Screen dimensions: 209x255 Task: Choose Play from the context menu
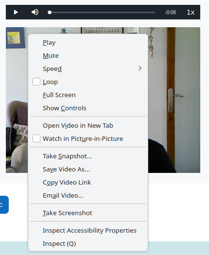coord(88,42)
